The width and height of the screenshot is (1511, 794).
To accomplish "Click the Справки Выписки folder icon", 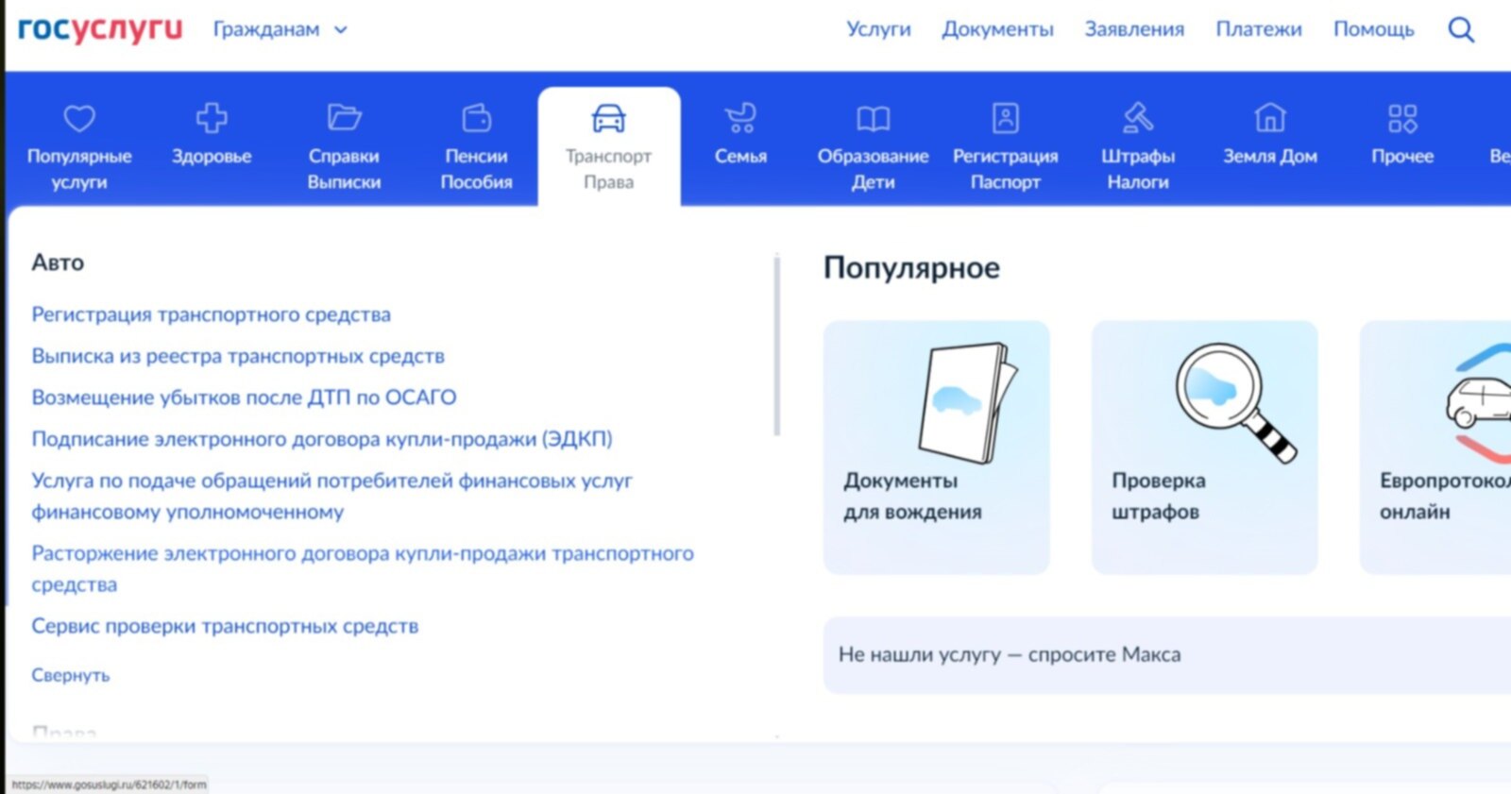I will click(344, 118).
